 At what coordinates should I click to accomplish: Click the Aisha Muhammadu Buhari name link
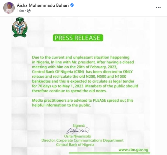pyautogui.click(x=43, y=5)
